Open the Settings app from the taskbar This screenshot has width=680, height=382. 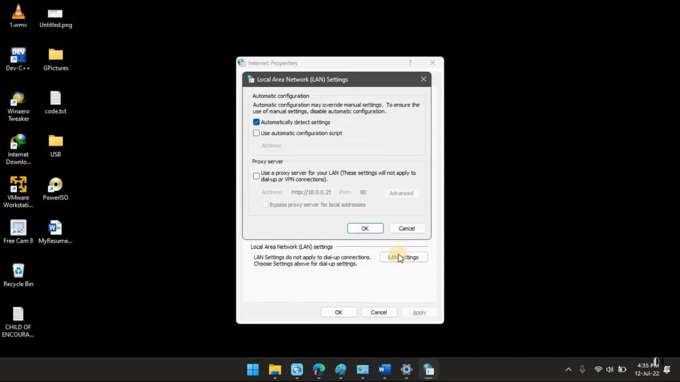(x=406, y=369)
